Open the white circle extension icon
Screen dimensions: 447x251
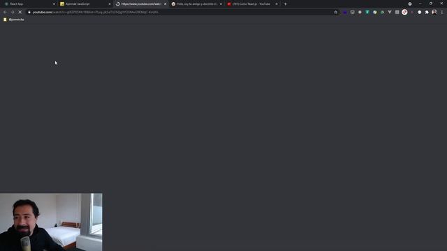[419, 13]
